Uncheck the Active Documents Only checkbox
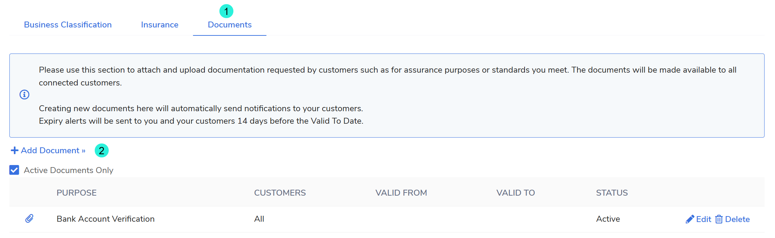 14,170
